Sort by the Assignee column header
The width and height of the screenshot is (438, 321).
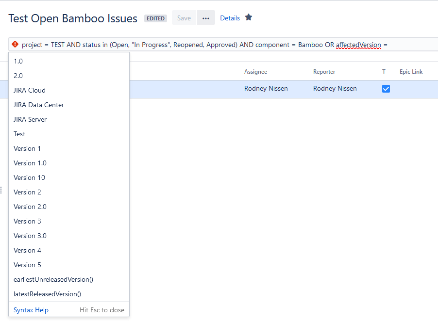[x=255, y=72]
